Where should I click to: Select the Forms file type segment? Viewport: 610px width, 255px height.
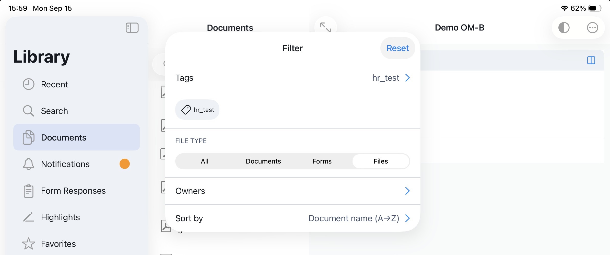pos(322,161)
